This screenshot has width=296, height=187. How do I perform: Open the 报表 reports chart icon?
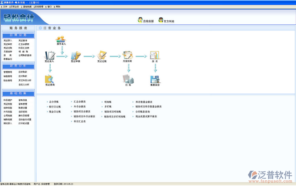[x=155, y=56]
